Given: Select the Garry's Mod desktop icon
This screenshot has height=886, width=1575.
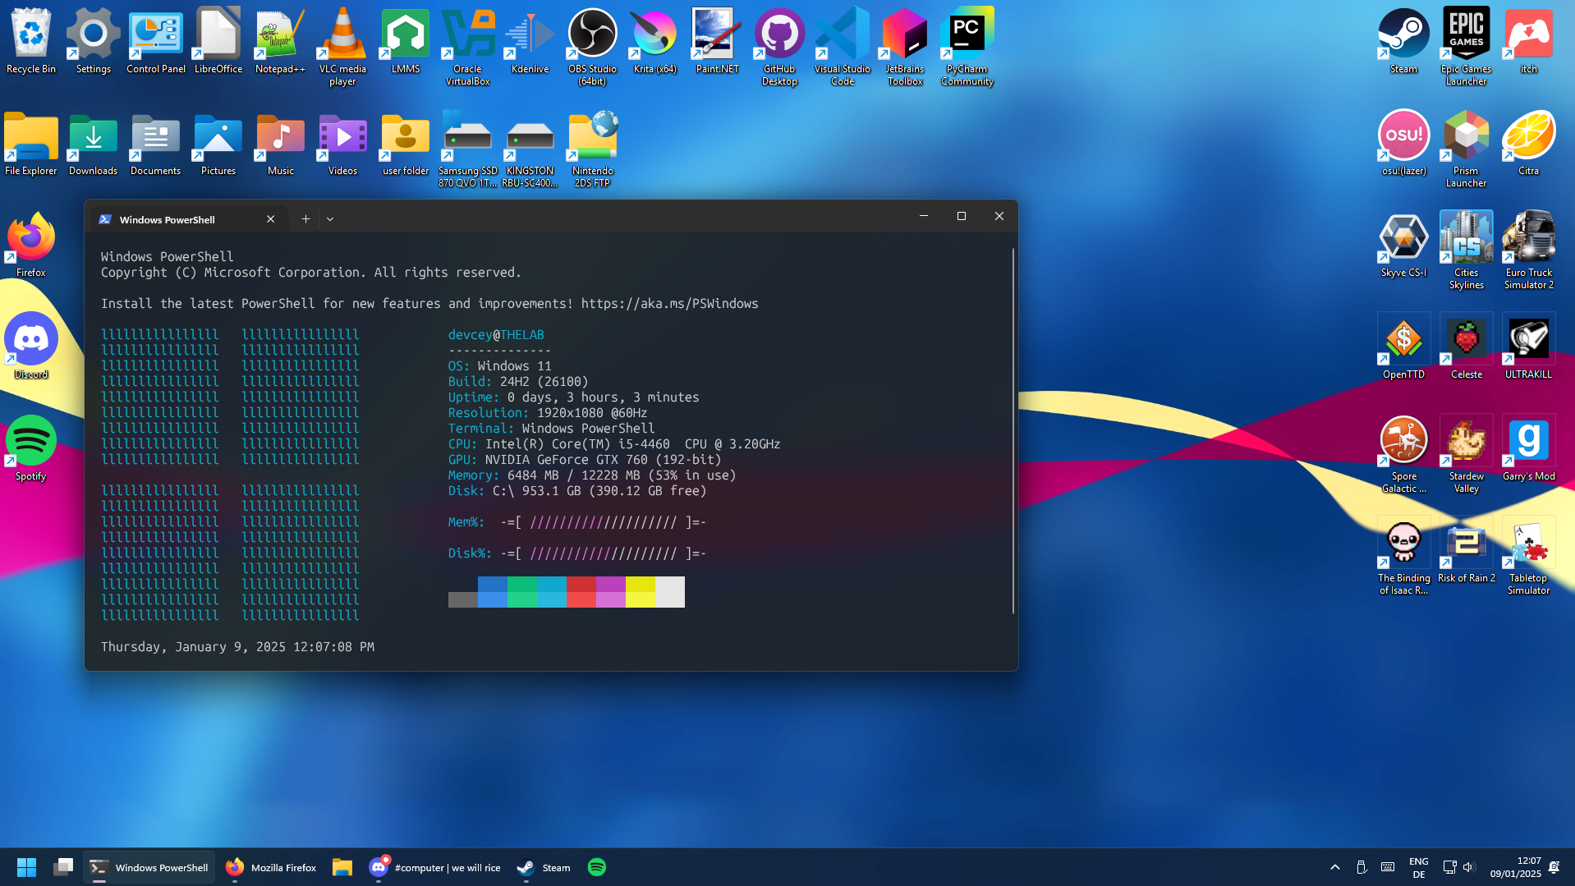Looking at the screenshot, I should [x=1528, y=448].
